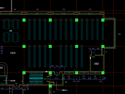Click the leftmost C10 window label
The image size is (125, 94).
(x=15, y=9)
